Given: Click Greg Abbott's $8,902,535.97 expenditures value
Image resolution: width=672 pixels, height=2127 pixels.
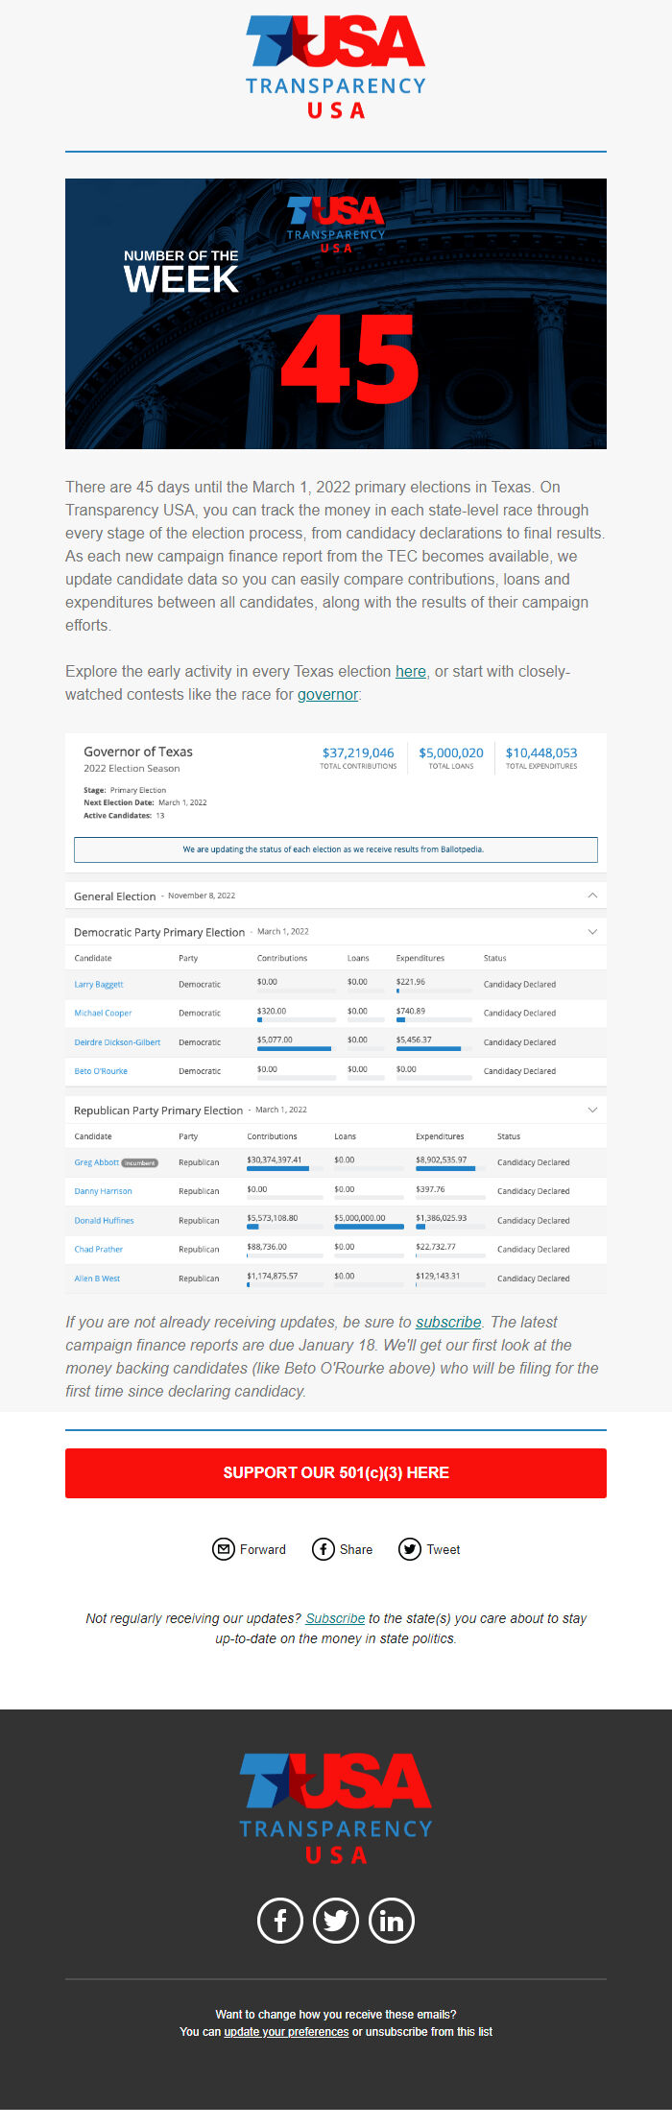Looking at the screenshot, I should [442, 1159].
